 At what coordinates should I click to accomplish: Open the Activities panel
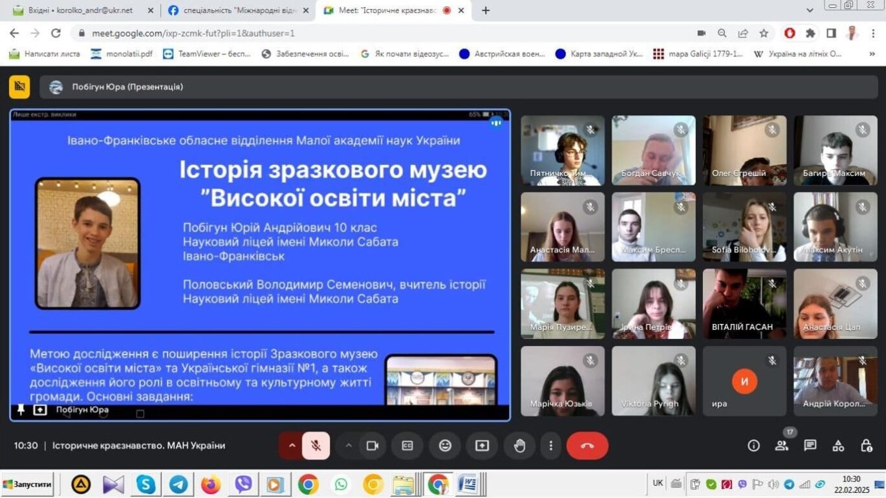coord(838,446)
